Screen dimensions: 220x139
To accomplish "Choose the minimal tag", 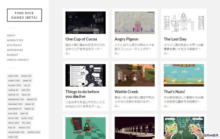I will pyautogui.click(x=33, y=132).
